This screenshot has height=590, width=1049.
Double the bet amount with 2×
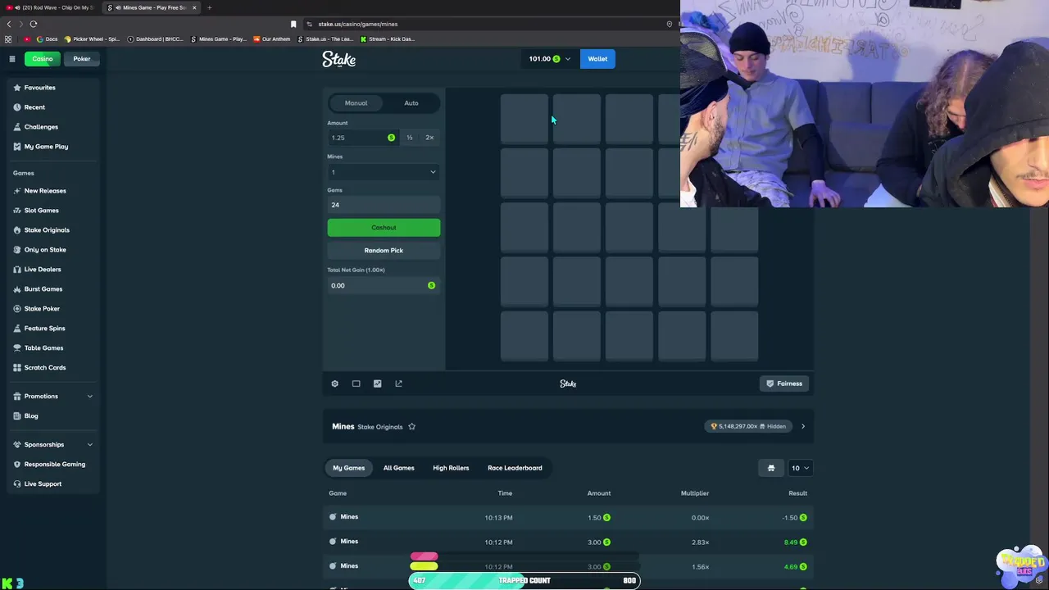point(429,138)
